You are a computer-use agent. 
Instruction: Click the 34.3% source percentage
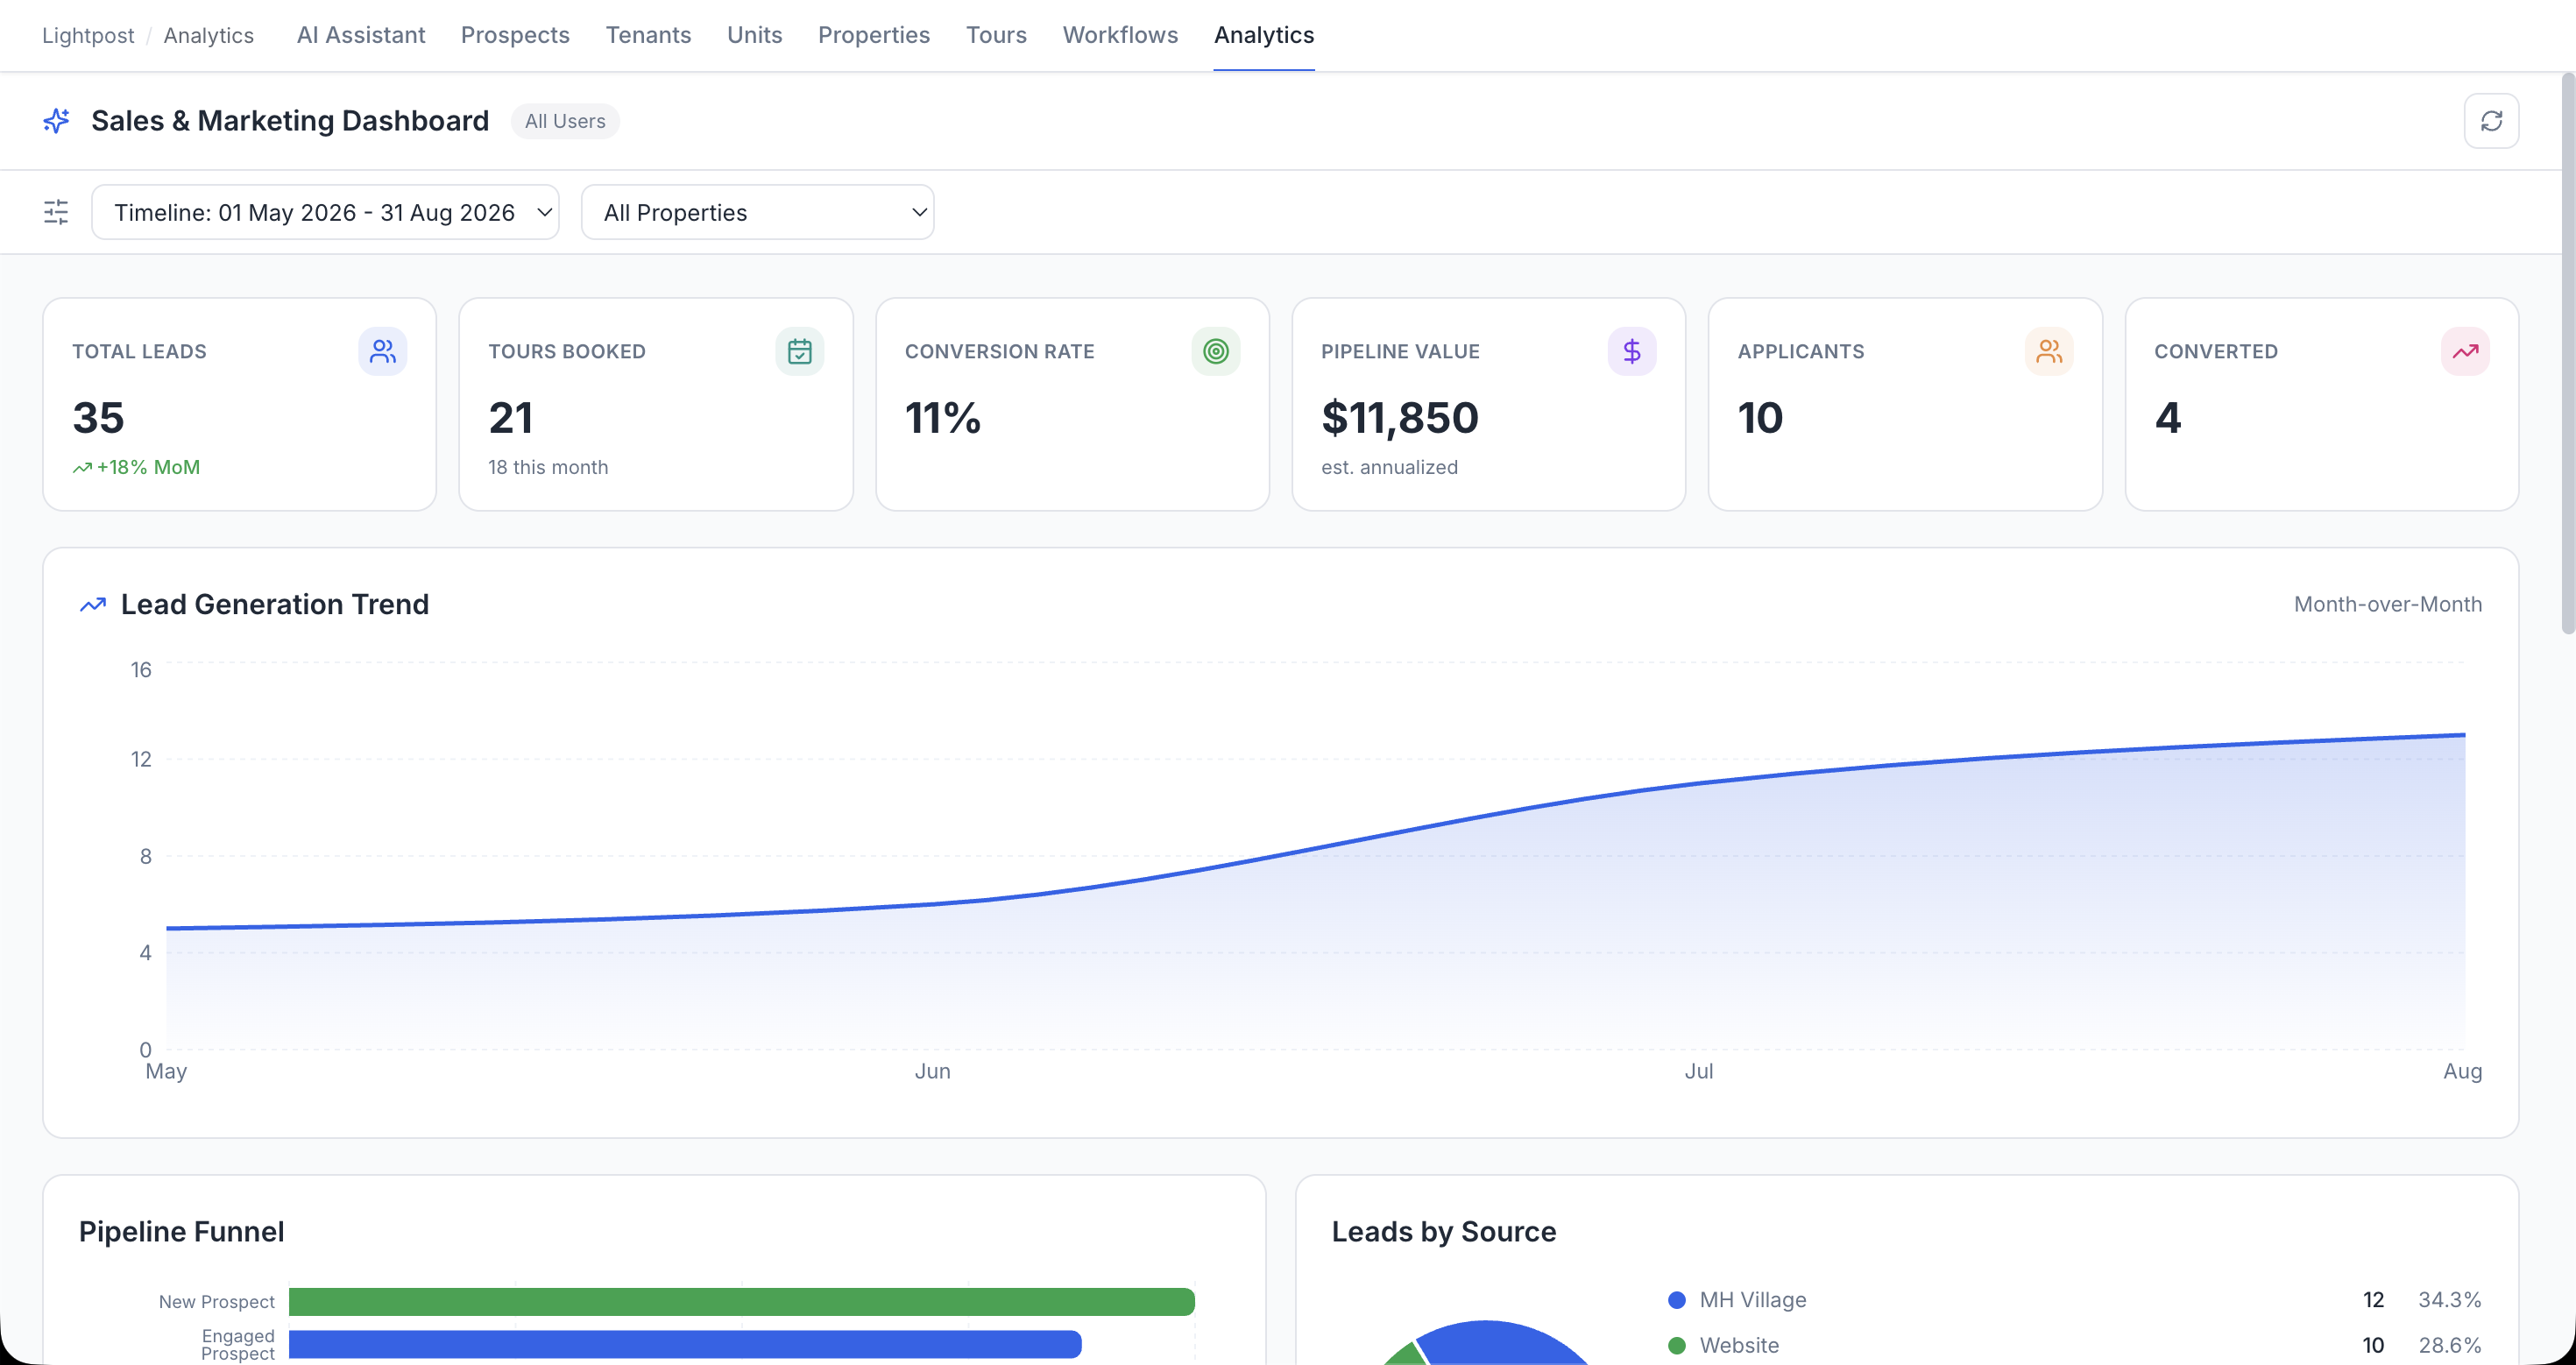coord(2450,1300)
